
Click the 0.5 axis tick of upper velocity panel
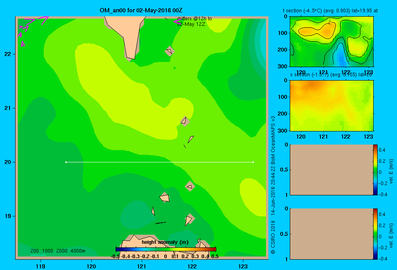[284, 170]
